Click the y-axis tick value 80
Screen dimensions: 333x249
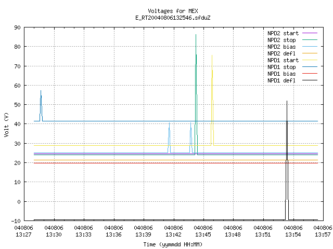(x=18, y=47)
